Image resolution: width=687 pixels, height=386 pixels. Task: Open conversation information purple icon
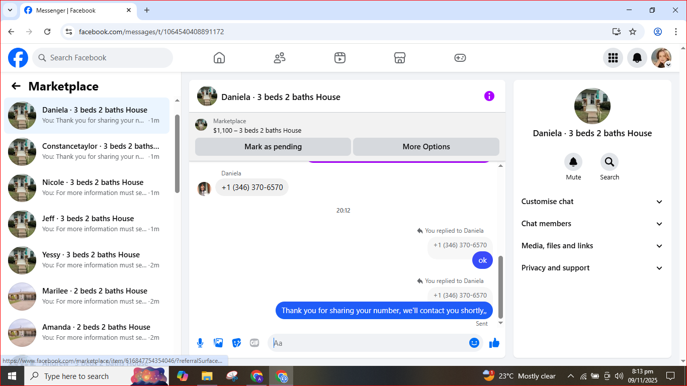(489, 96)
